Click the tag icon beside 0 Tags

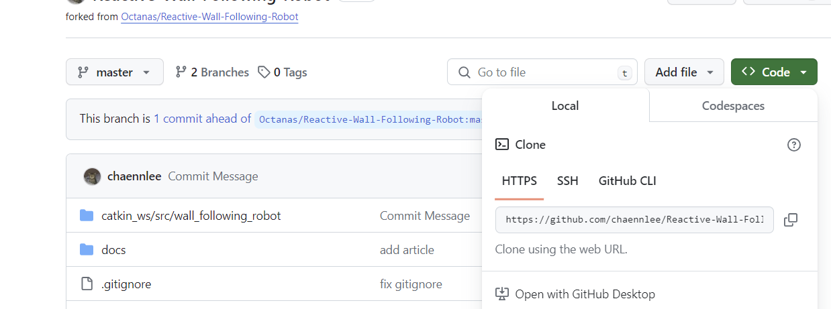click(264, 72)
